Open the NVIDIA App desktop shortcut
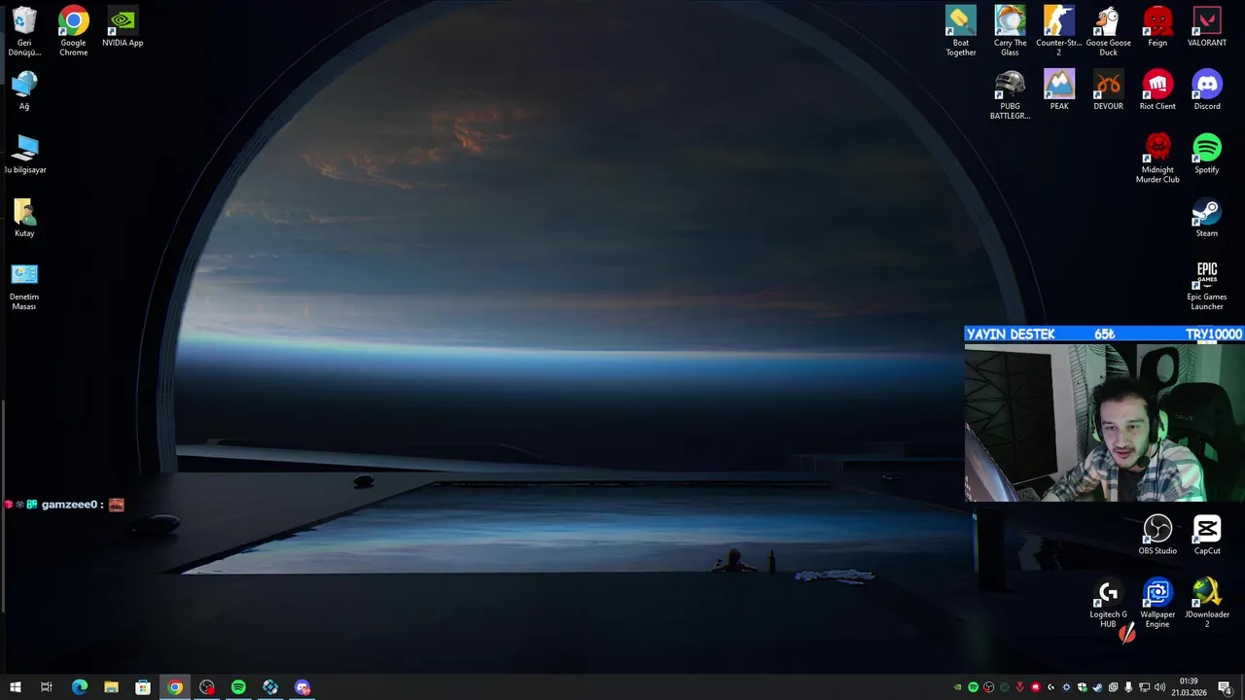 click(x=123, y=27)
